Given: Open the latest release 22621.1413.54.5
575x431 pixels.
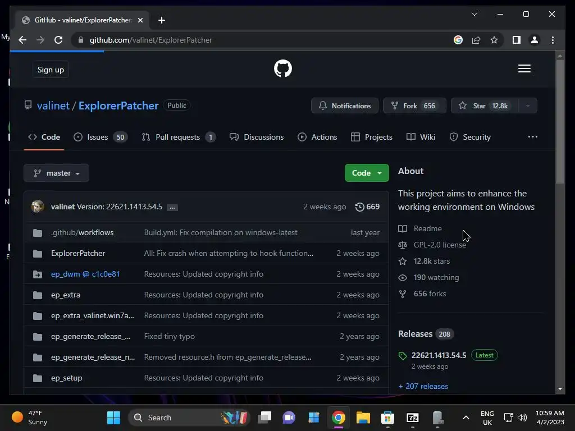Looking at the screenshot, I should click(x=439, y=355).
